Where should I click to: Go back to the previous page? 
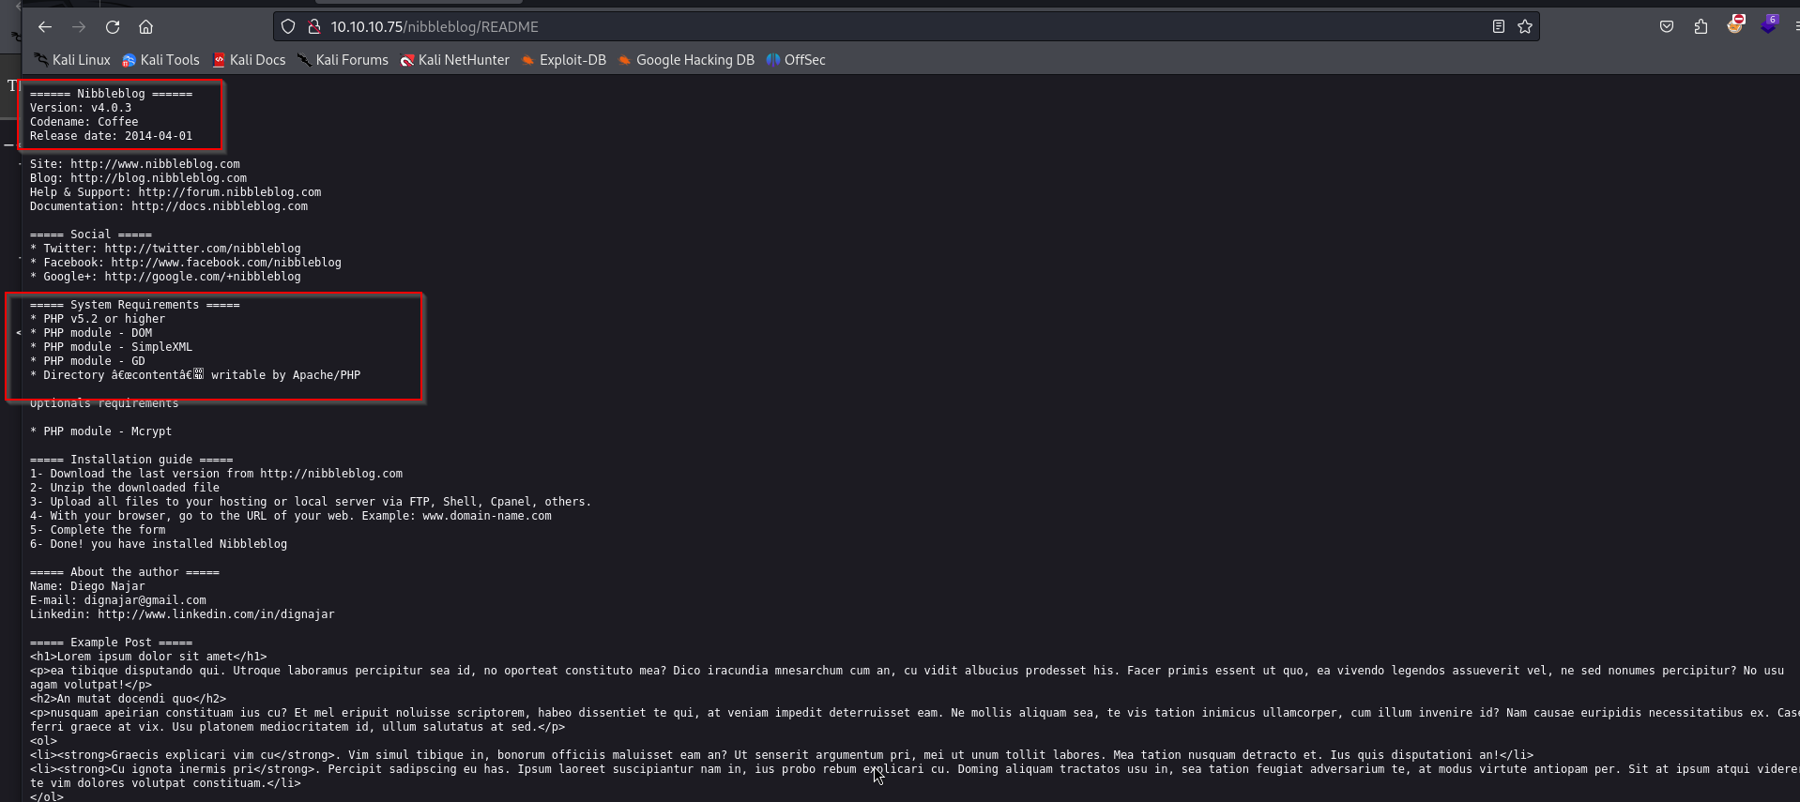click(45, 27)
